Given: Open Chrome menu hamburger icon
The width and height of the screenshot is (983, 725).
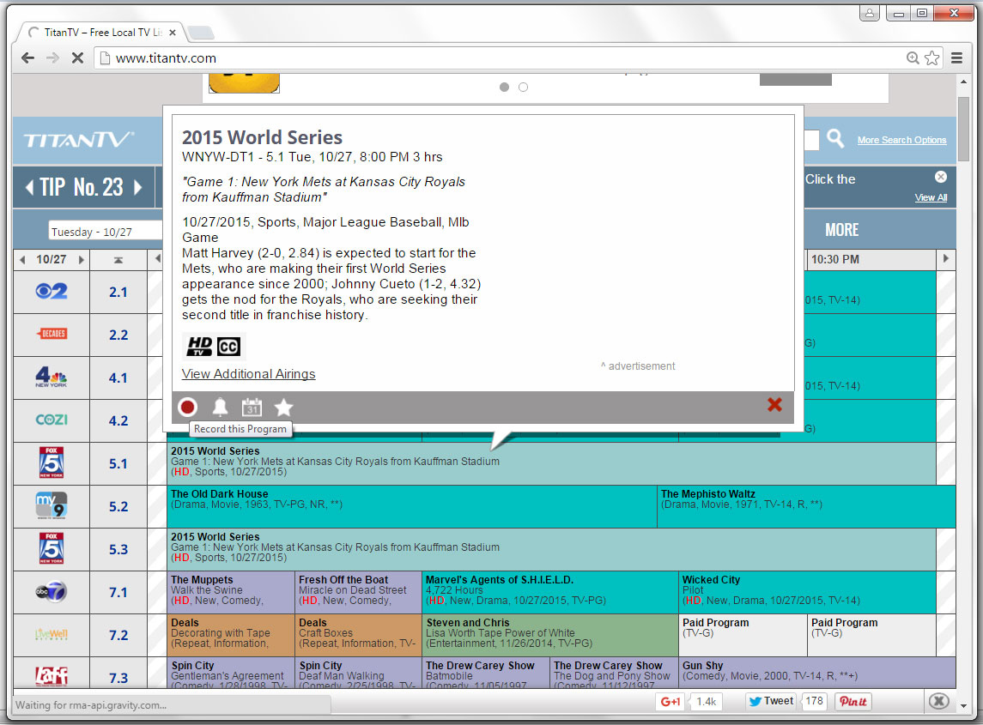Looking at the screenshot, I should pos(956,58).
